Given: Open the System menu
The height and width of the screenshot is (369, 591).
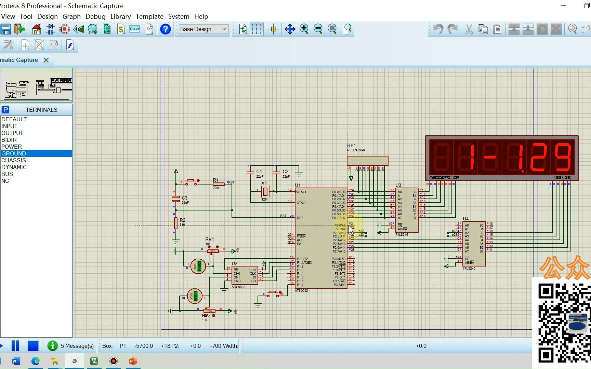Looking at the screenshot, I should (x=179, y=16).
